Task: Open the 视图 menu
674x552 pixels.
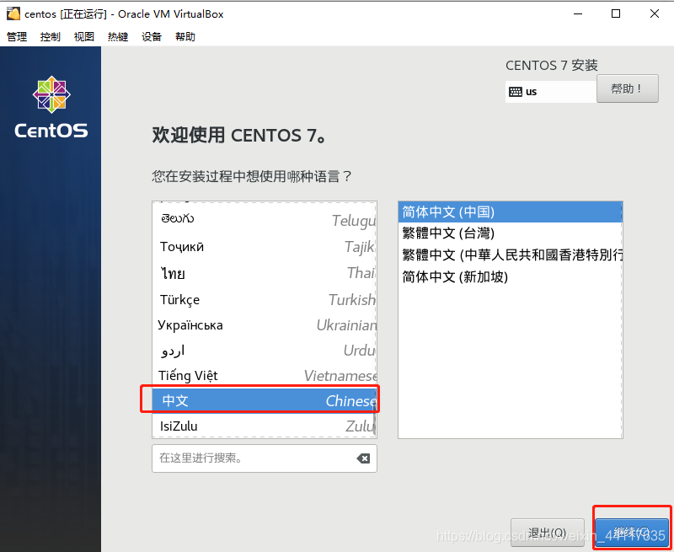Action: tap(83, 36)
